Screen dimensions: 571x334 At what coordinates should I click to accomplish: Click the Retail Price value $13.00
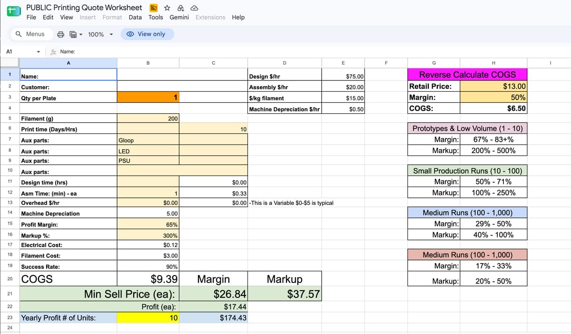[x=493, y=86]
